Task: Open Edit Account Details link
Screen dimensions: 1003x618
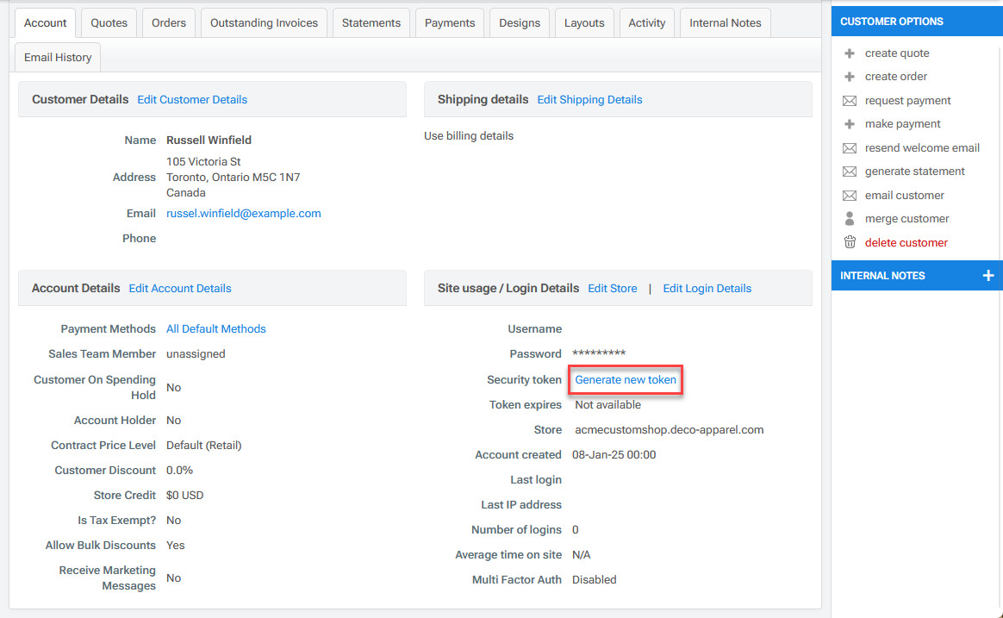Action: (180, 289)
